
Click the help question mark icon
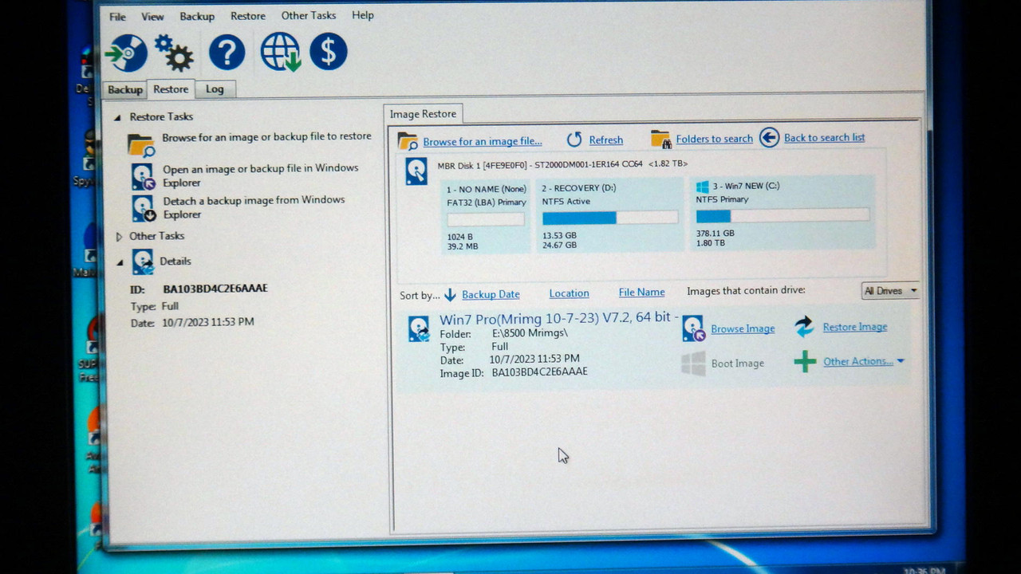point(227,53)
